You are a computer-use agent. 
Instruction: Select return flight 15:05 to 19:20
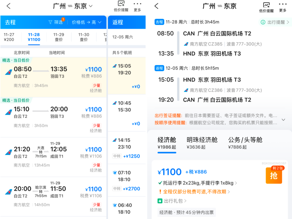[x=127, y=76]
